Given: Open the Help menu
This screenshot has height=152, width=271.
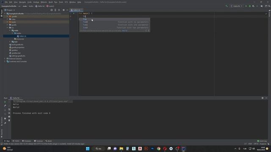Looking at the screenshot, I should click(x=79, y=2).
